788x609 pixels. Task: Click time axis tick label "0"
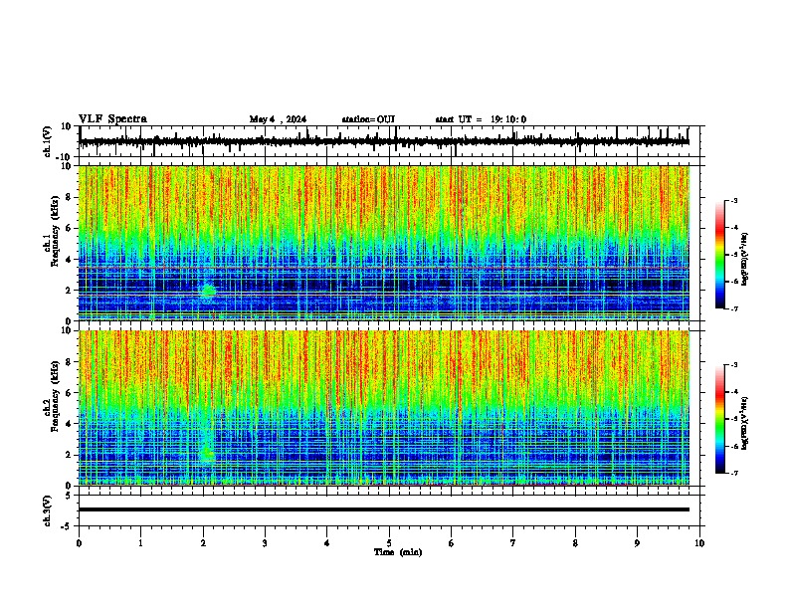pos(79,543)
